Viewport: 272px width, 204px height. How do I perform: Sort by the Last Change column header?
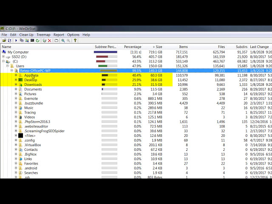coord(260,47)
